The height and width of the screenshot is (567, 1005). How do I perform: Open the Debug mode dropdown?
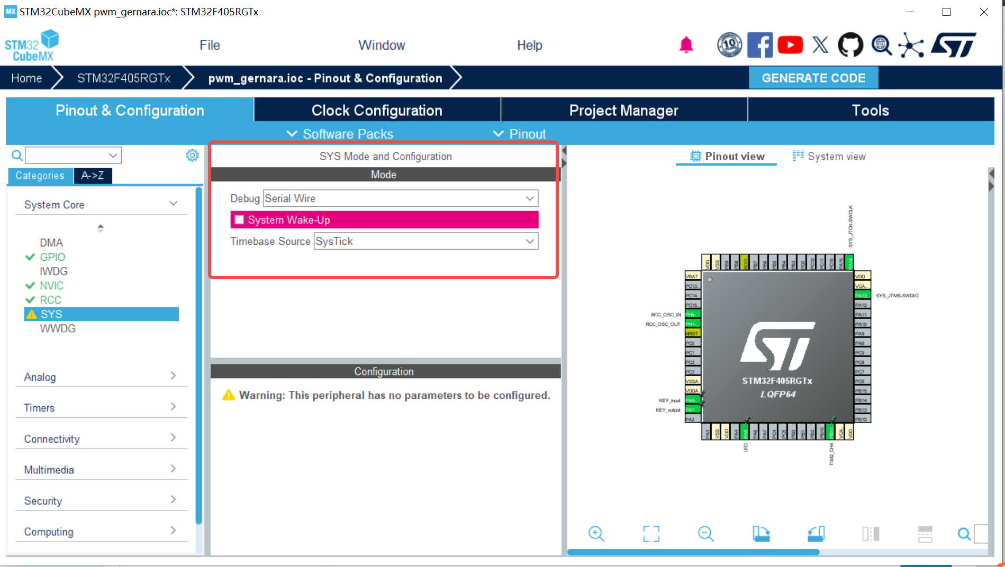pos(530,198)
